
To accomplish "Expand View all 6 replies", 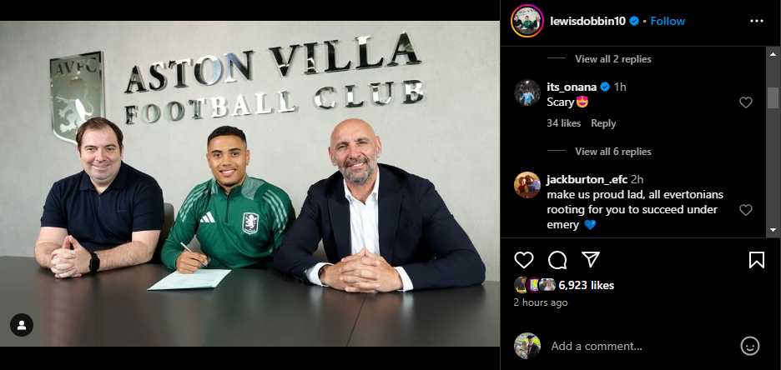I will pyautogui.click(x=613, y=151).
